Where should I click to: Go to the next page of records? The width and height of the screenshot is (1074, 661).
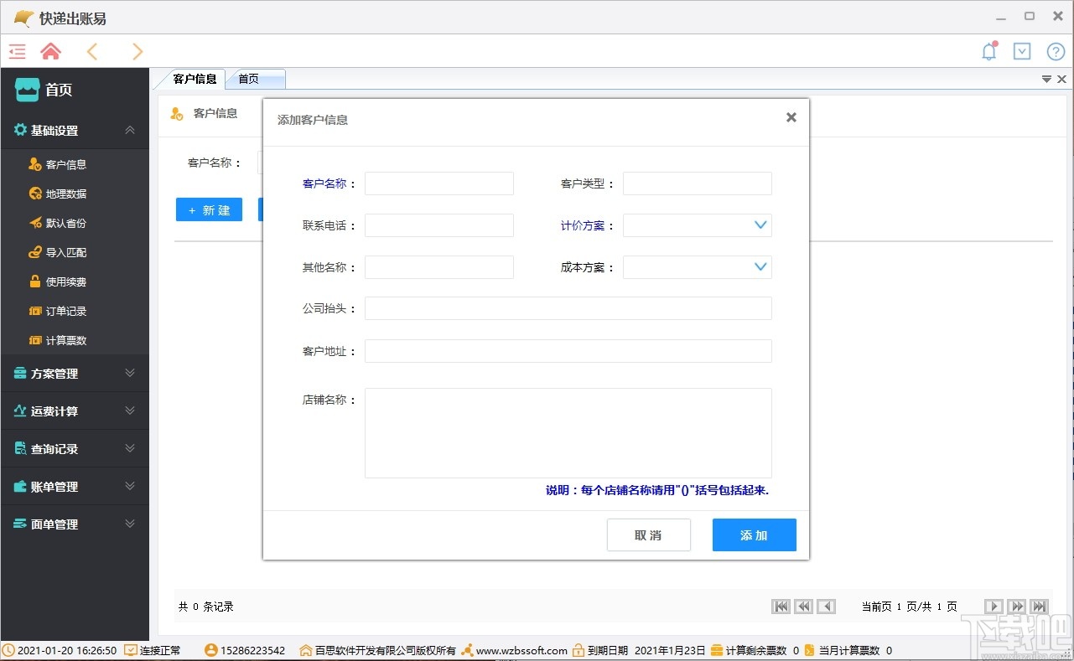(994, 607)
